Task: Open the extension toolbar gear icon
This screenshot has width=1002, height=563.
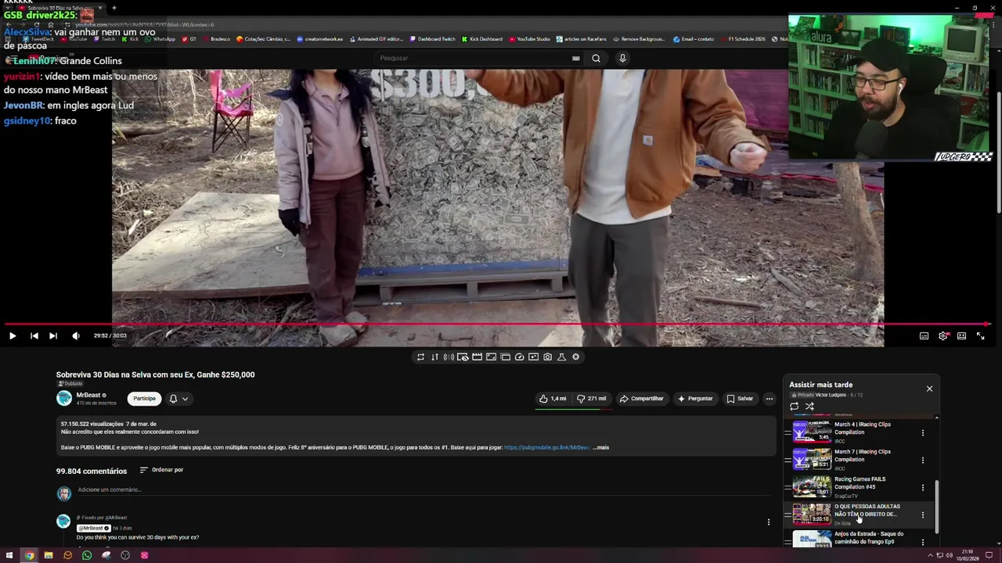Action: tap(575, 357)
